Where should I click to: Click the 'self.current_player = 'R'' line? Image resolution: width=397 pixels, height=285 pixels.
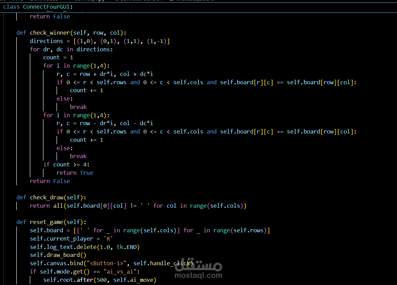point(71,239)
